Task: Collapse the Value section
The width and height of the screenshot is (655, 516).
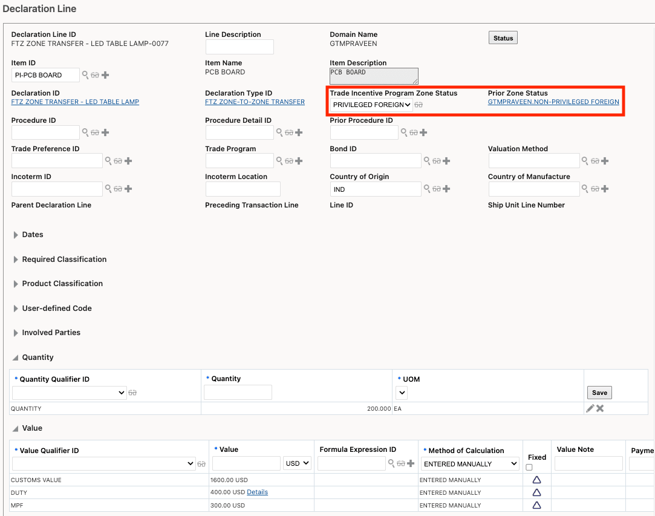Action: (15, 428)
